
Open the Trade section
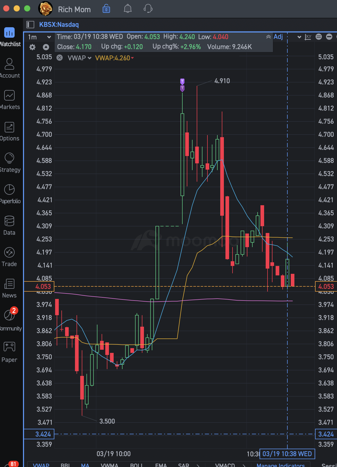pyautogui.click(x=9, y=257)
